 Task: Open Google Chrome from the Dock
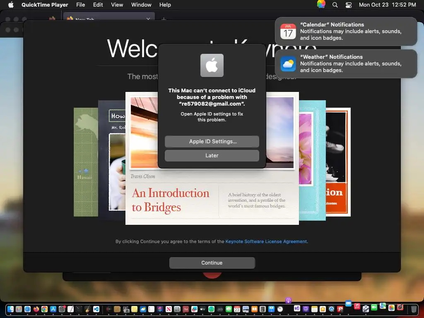[45, 309]
